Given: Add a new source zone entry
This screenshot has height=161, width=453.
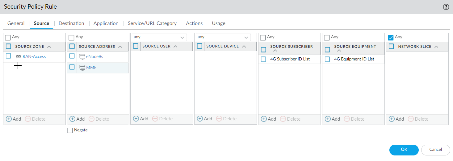Looking at the screenshot, I should pyautogui.click(x=14, y=119).
